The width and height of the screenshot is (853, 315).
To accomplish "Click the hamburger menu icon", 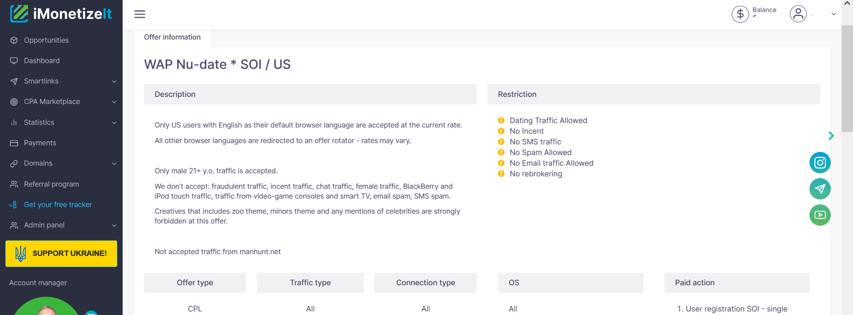I will pos(140,14).
